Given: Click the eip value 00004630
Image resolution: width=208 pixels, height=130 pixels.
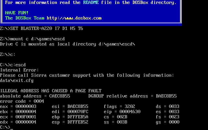Looking at the screenshot, I should click(x=130, y=111).
